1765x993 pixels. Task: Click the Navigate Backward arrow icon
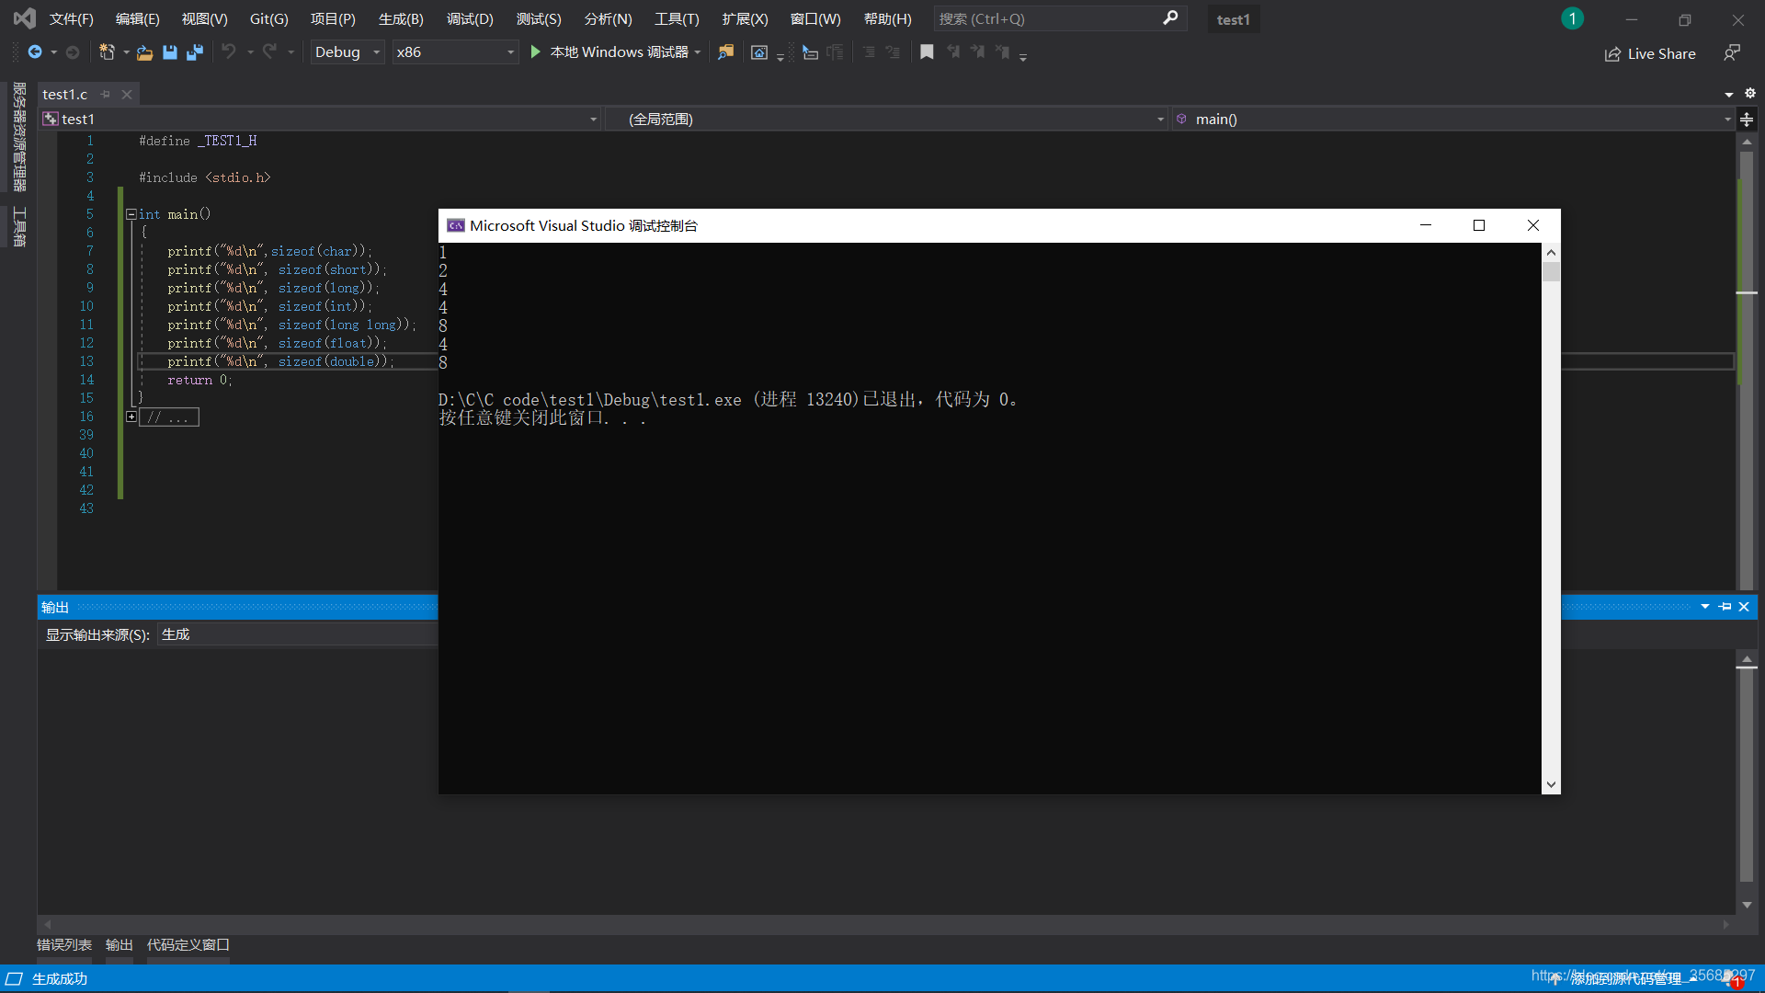pyautogui.click(x=35, y=52)
